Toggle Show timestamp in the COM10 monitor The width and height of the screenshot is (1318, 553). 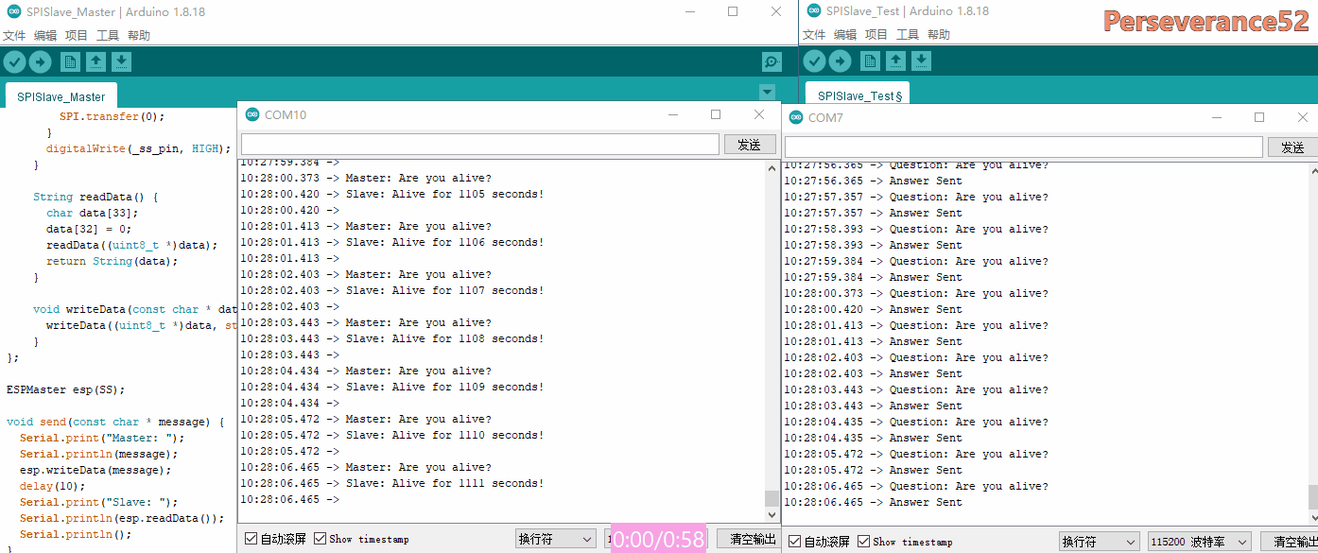pos(320,539)
